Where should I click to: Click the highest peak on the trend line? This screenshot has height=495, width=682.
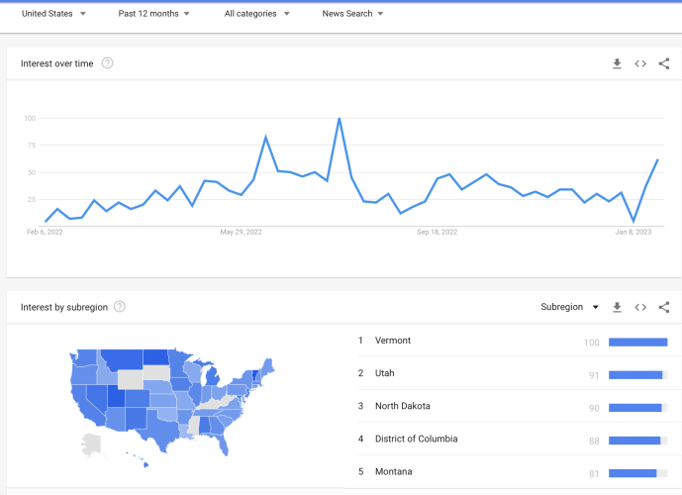click(340, 119)
